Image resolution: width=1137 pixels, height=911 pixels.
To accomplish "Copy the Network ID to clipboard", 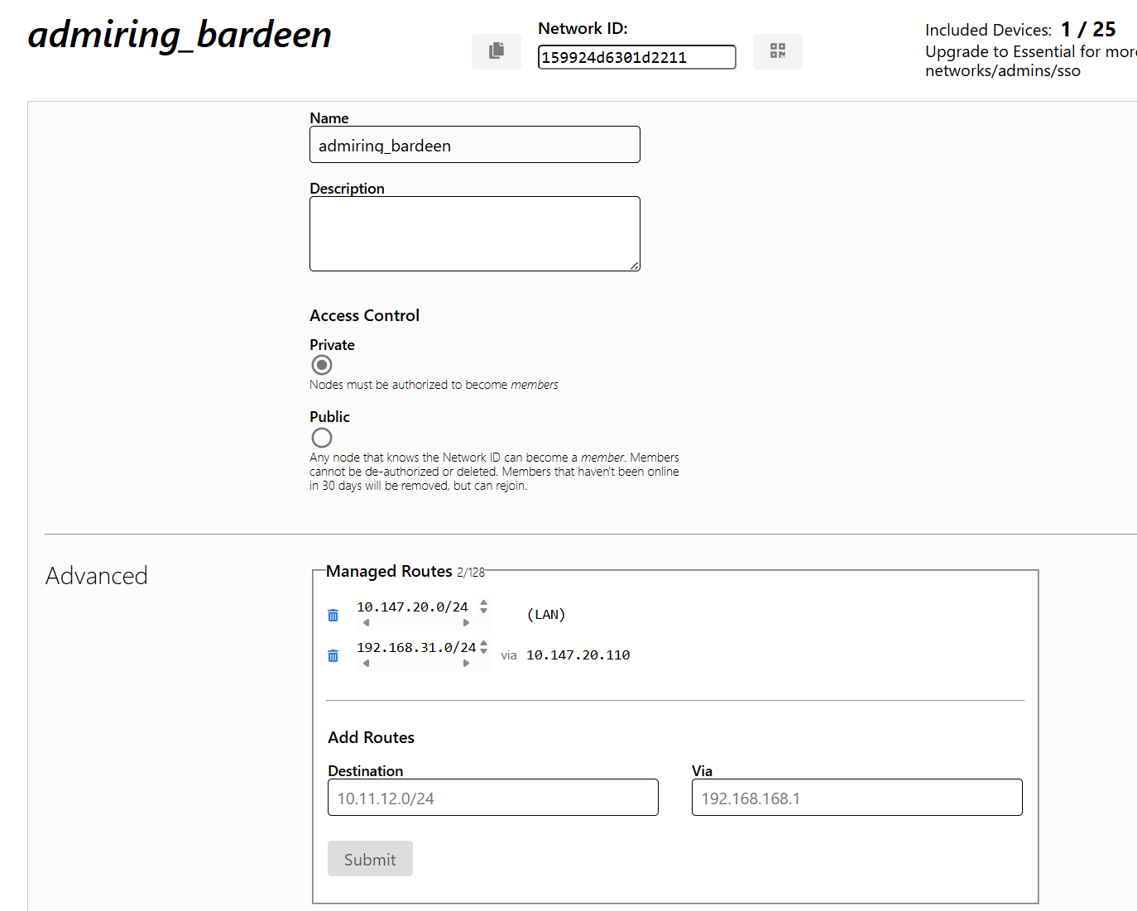I will [x=496, y=51].
